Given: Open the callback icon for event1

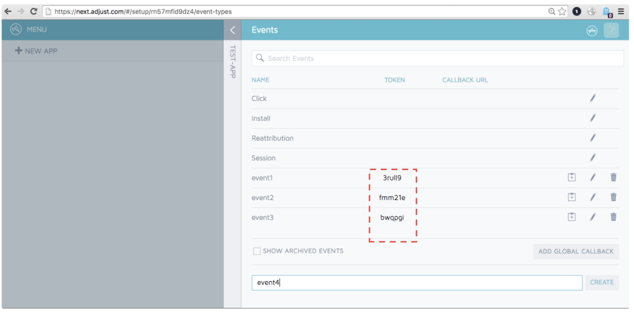Looking at the screenshot, I should (572, 178).
